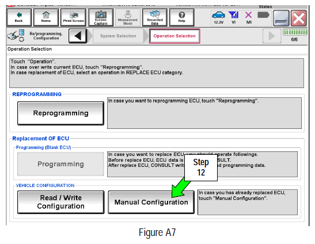The image size is (315, 244).
Task: Click the VI signal status icon
Action: click(233, 17)
